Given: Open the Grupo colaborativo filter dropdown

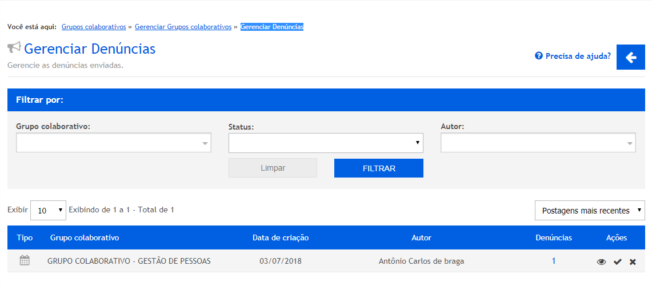Looking at the screenshot, I should click(114, 143).
